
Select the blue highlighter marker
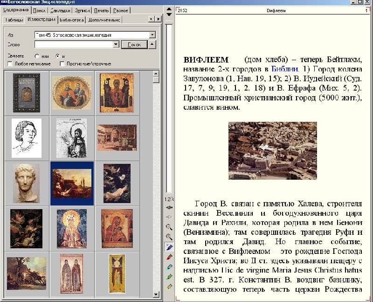[169, 246]
